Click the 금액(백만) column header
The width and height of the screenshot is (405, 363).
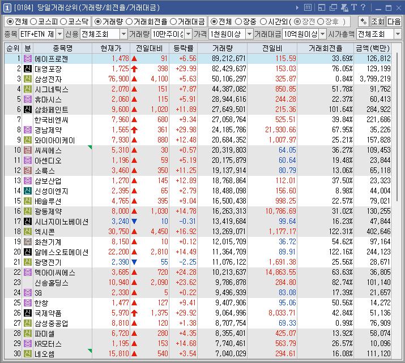(x=373, y=48)
